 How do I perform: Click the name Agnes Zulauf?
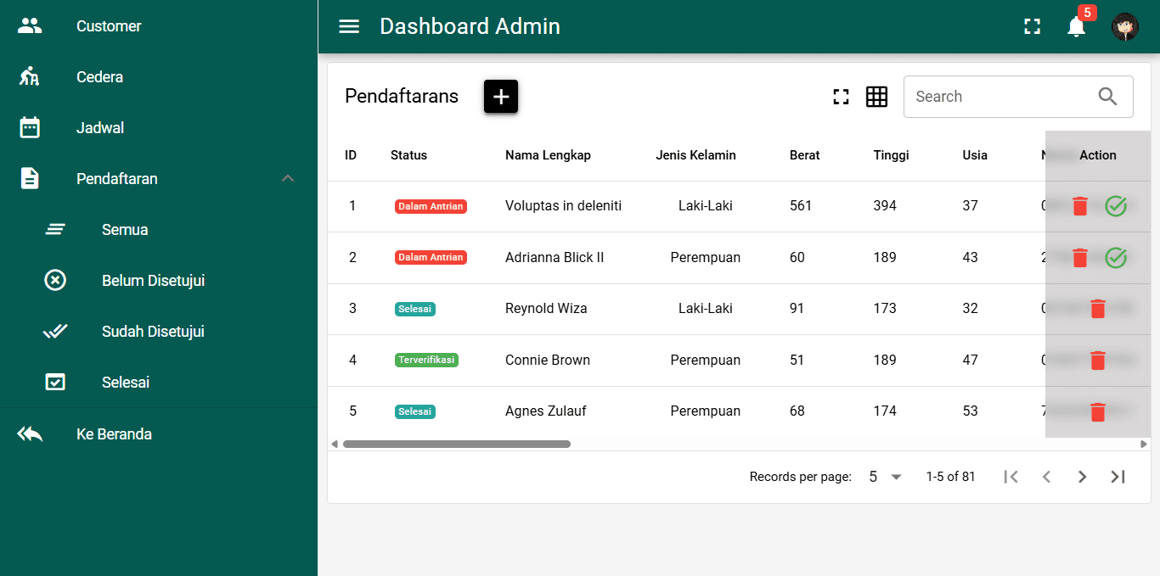tap(545, 411)
